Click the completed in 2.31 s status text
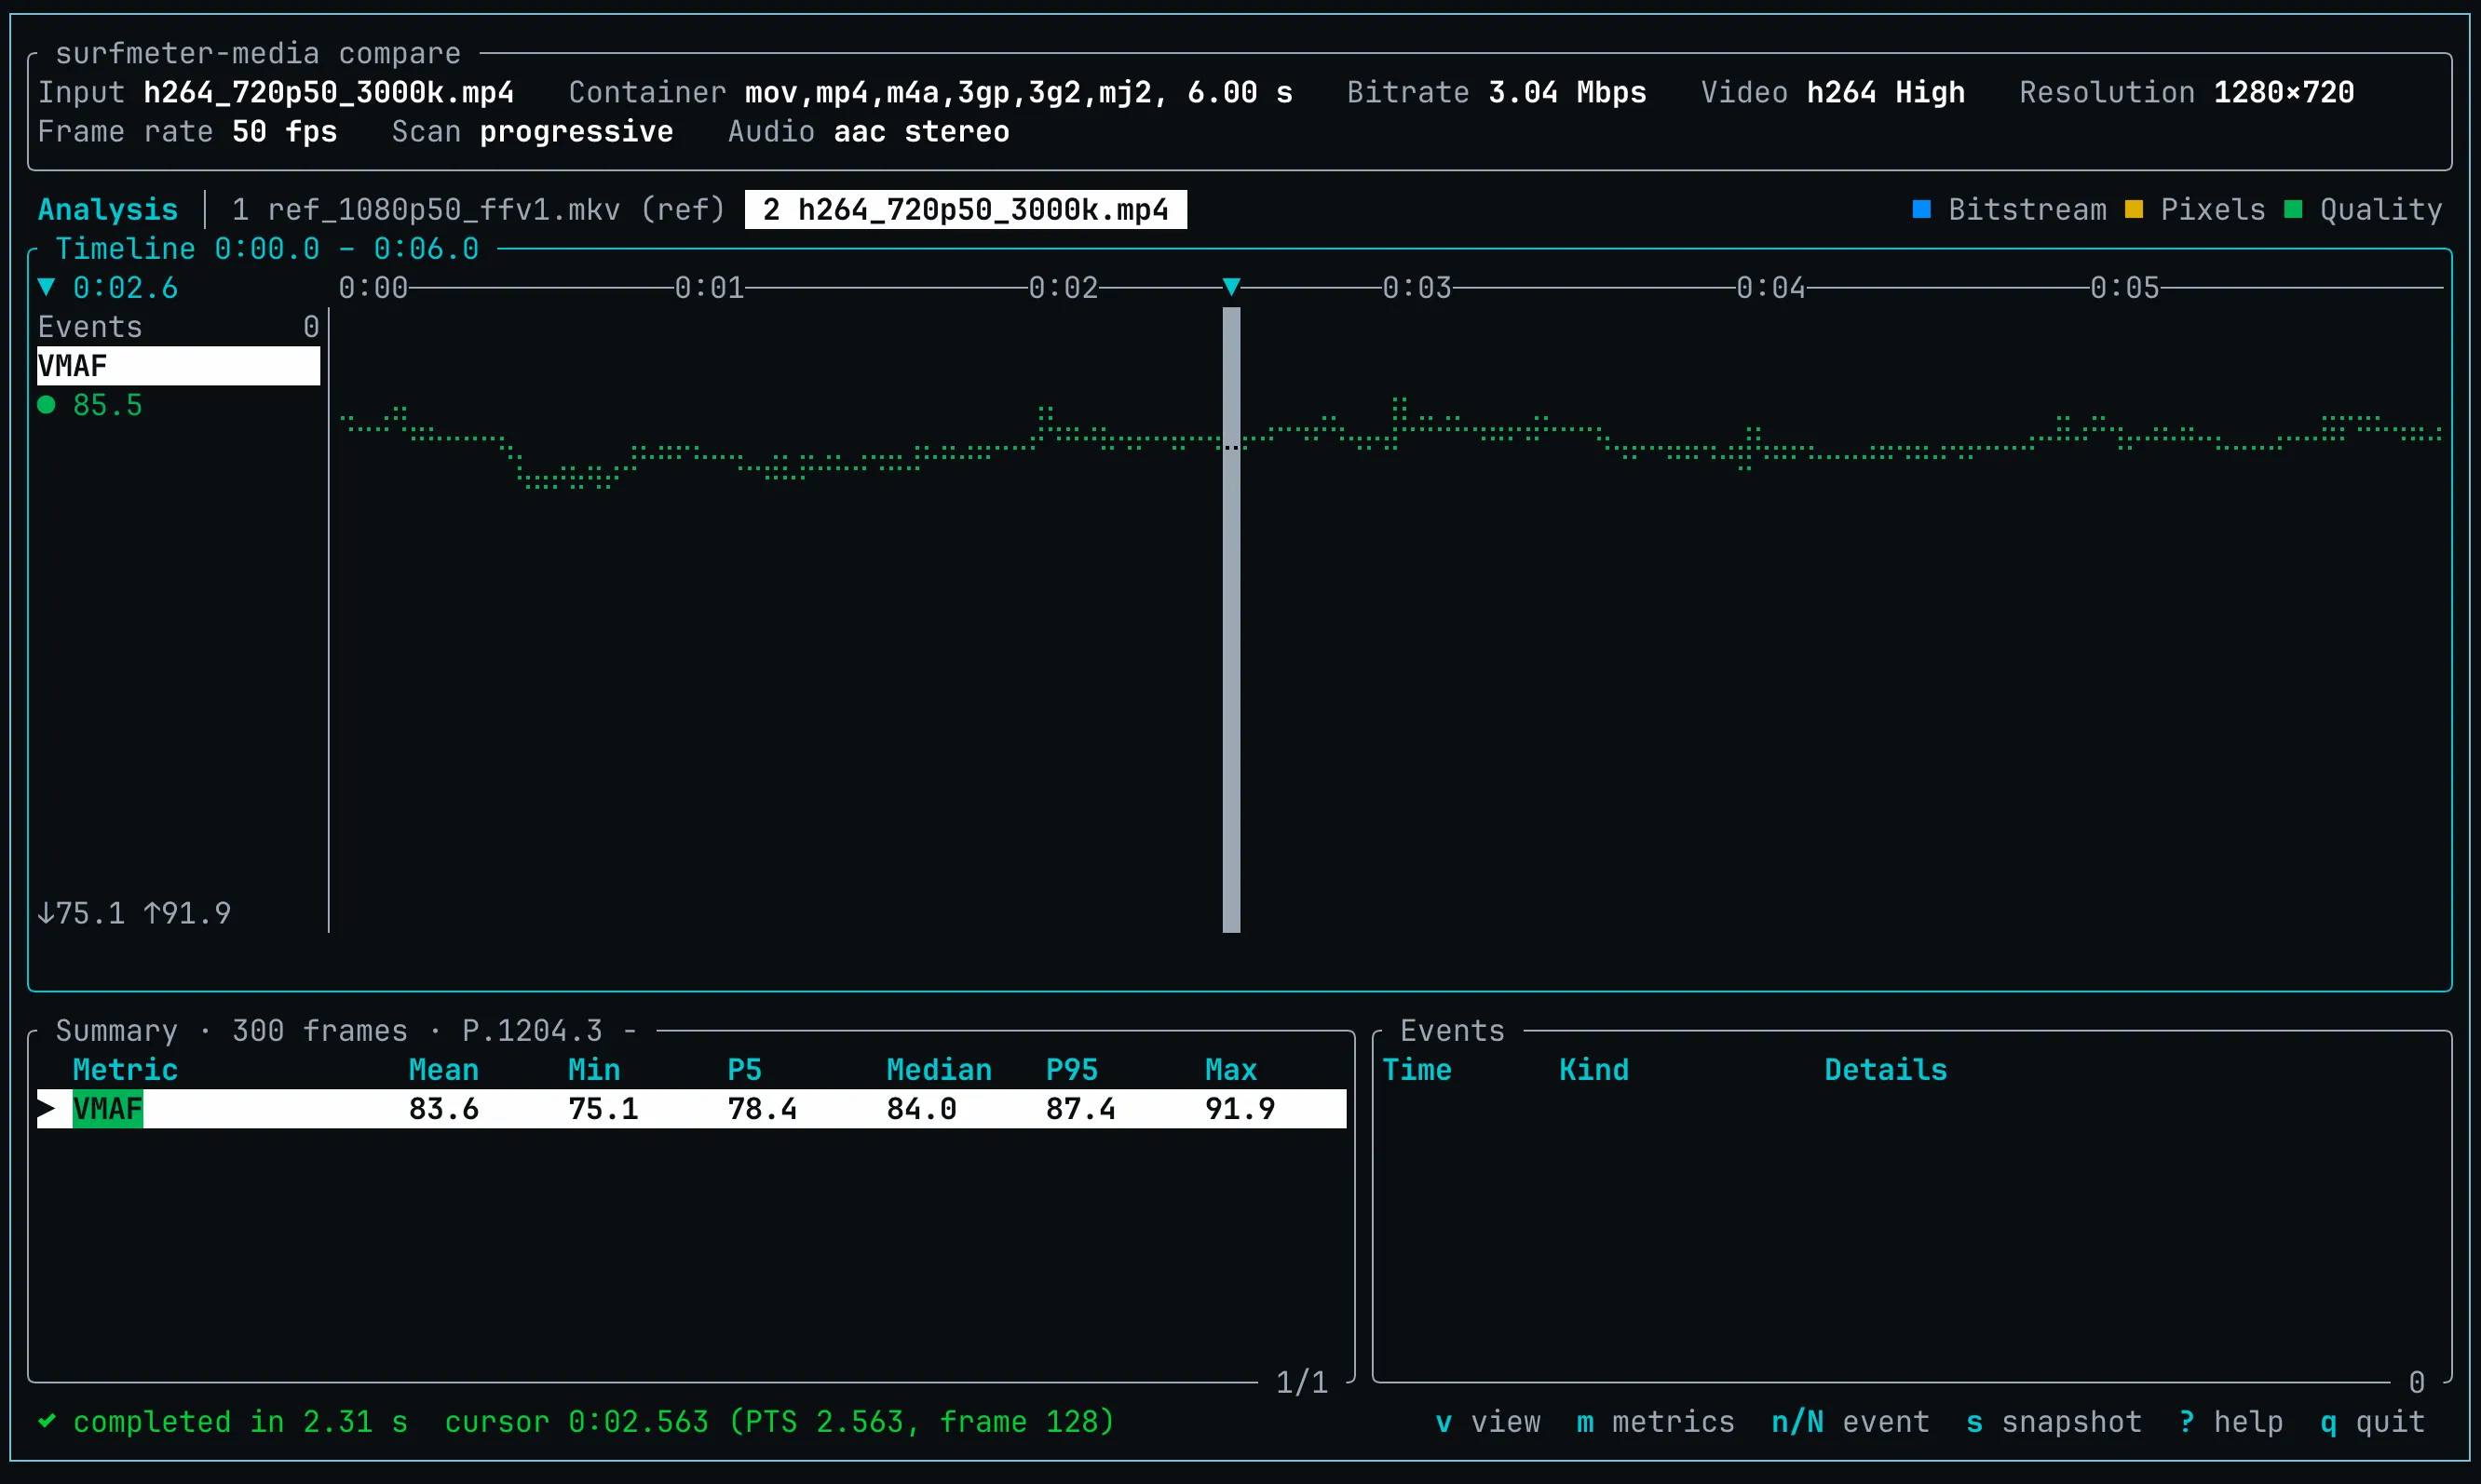The height and width of the screenshot is (1484, 2481). tap(240, 1422)
